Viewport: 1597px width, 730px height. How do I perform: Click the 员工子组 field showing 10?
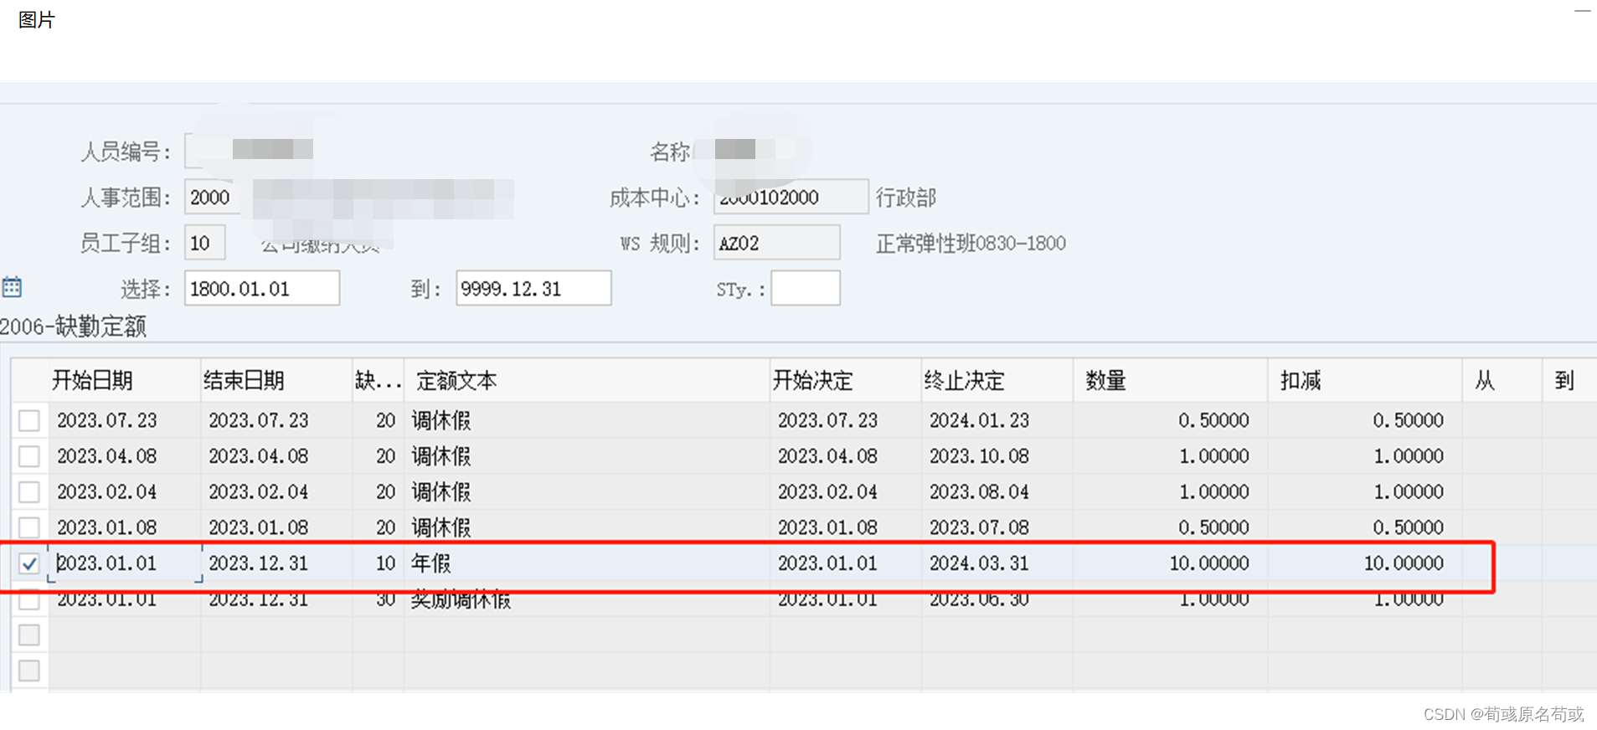(204, 243)
